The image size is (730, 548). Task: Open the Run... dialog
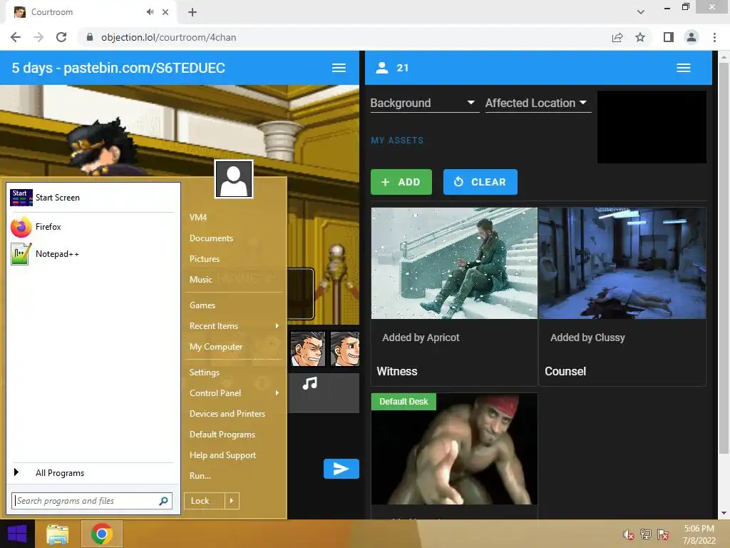pyautogui.click(x=200, y=476)
